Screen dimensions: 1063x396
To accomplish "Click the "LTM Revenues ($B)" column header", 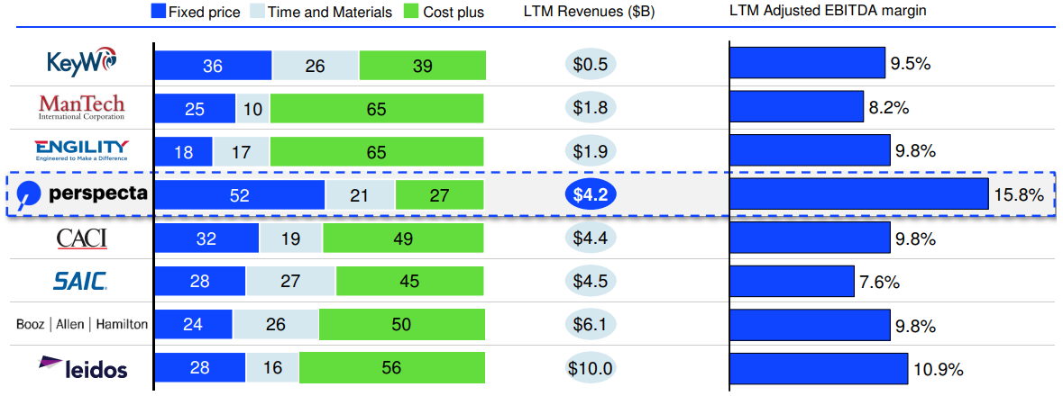I will tap(589, 12).
